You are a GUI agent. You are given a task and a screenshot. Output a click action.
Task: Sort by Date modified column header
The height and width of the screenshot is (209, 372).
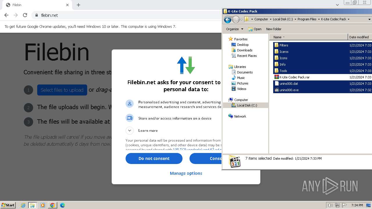click(360, 37)
